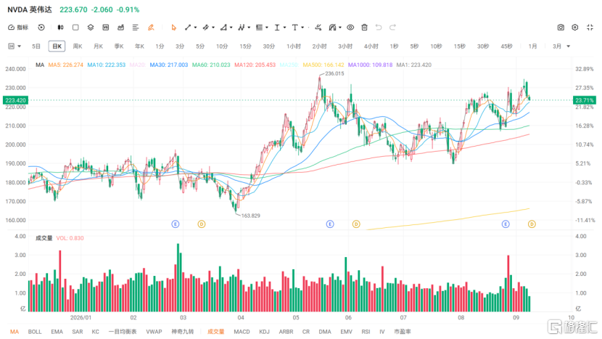Click the last orange D dividend marker
The image size is (602, 339).
(532, 224)
